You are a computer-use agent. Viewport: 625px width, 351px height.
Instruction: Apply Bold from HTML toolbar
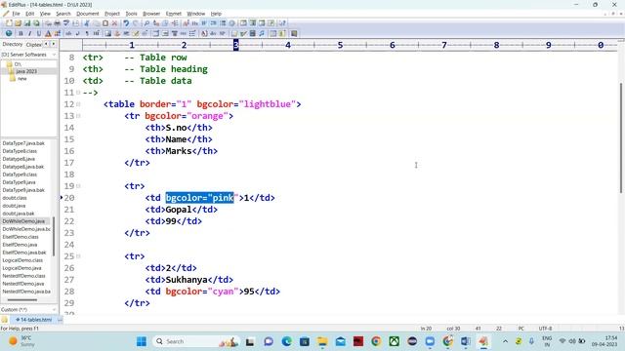tap(21, 34)
